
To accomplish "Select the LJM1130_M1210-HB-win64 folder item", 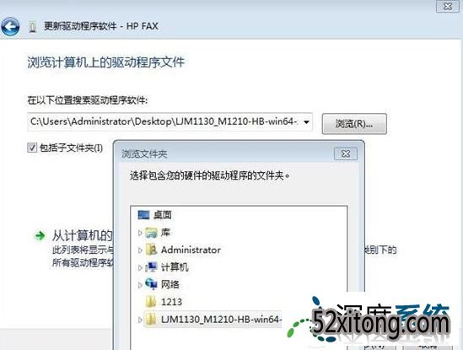I will (x=213, y=320).
